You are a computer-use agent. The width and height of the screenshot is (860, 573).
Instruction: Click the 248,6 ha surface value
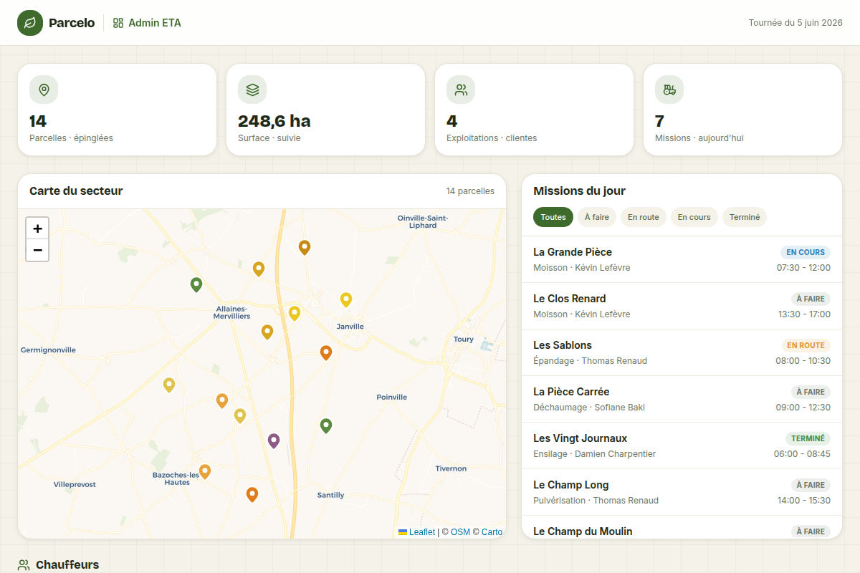pos(274,121)
